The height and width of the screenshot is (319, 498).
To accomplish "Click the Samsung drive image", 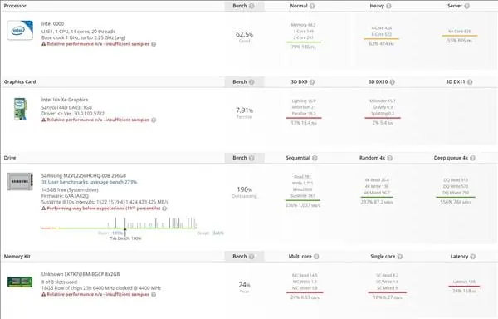I will [x=20, y=182].
